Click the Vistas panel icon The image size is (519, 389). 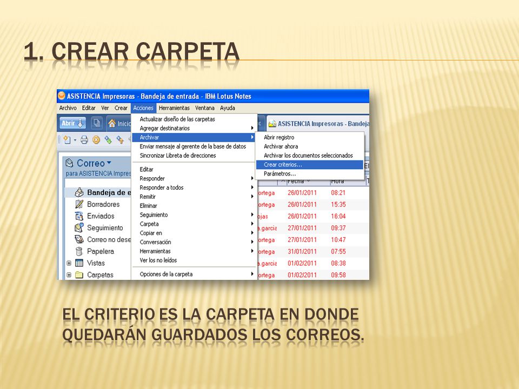click(x=79, y=263)
